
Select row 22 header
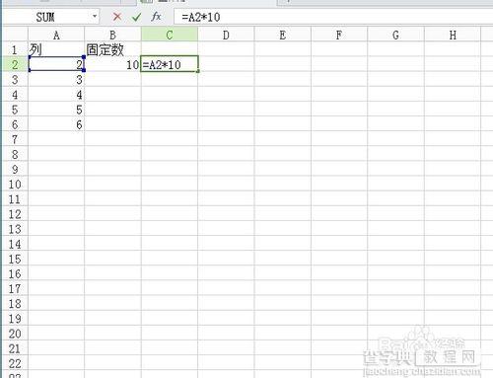tap(15, 363)
